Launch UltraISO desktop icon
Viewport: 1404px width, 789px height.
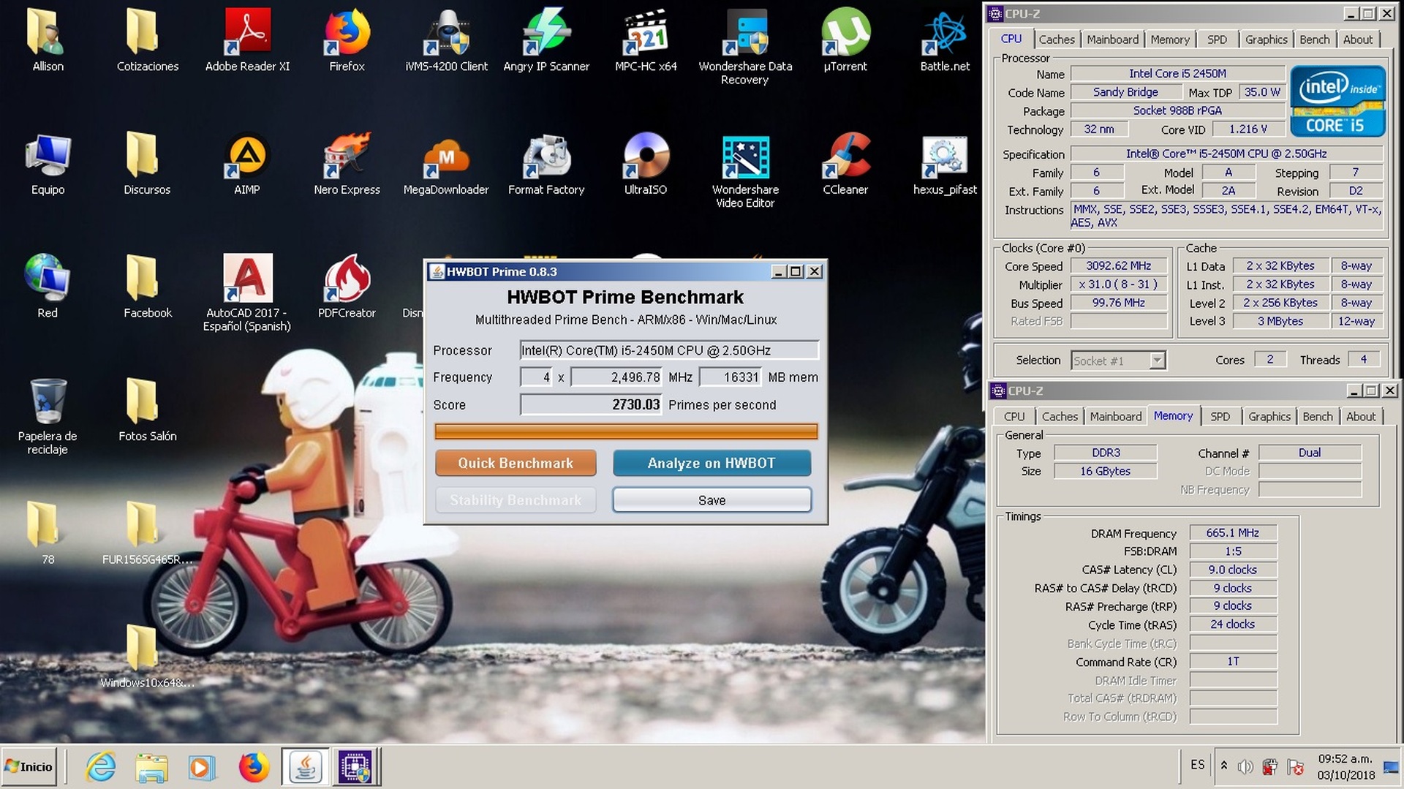pyautogui.click(x=646, y=164)
